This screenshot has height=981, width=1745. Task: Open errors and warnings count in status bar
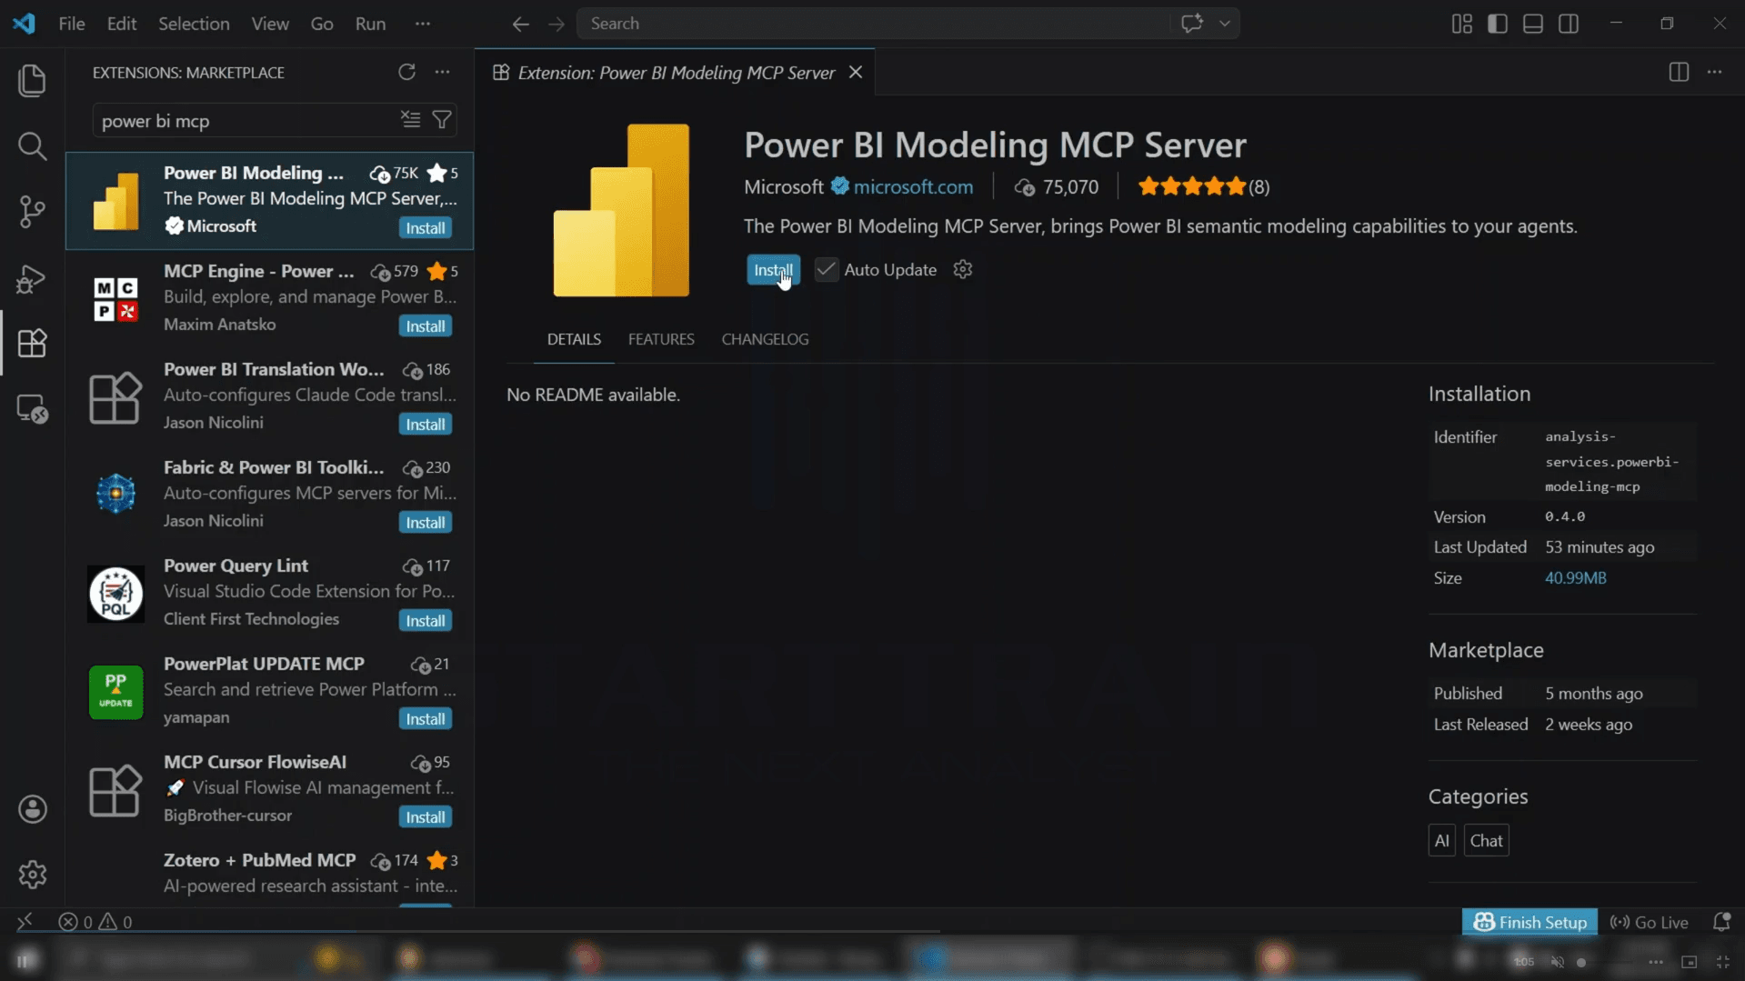95,922
